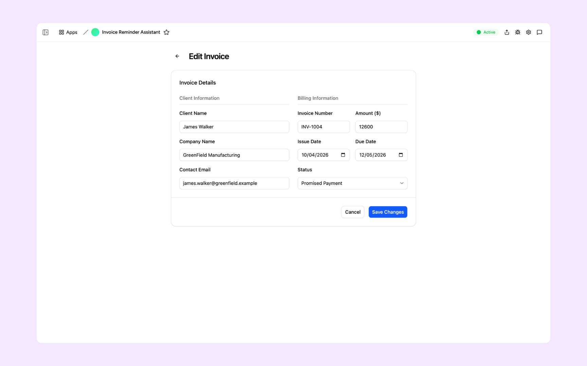
Task: Favorite the app with the star icon
Action: tap(166, 32)
